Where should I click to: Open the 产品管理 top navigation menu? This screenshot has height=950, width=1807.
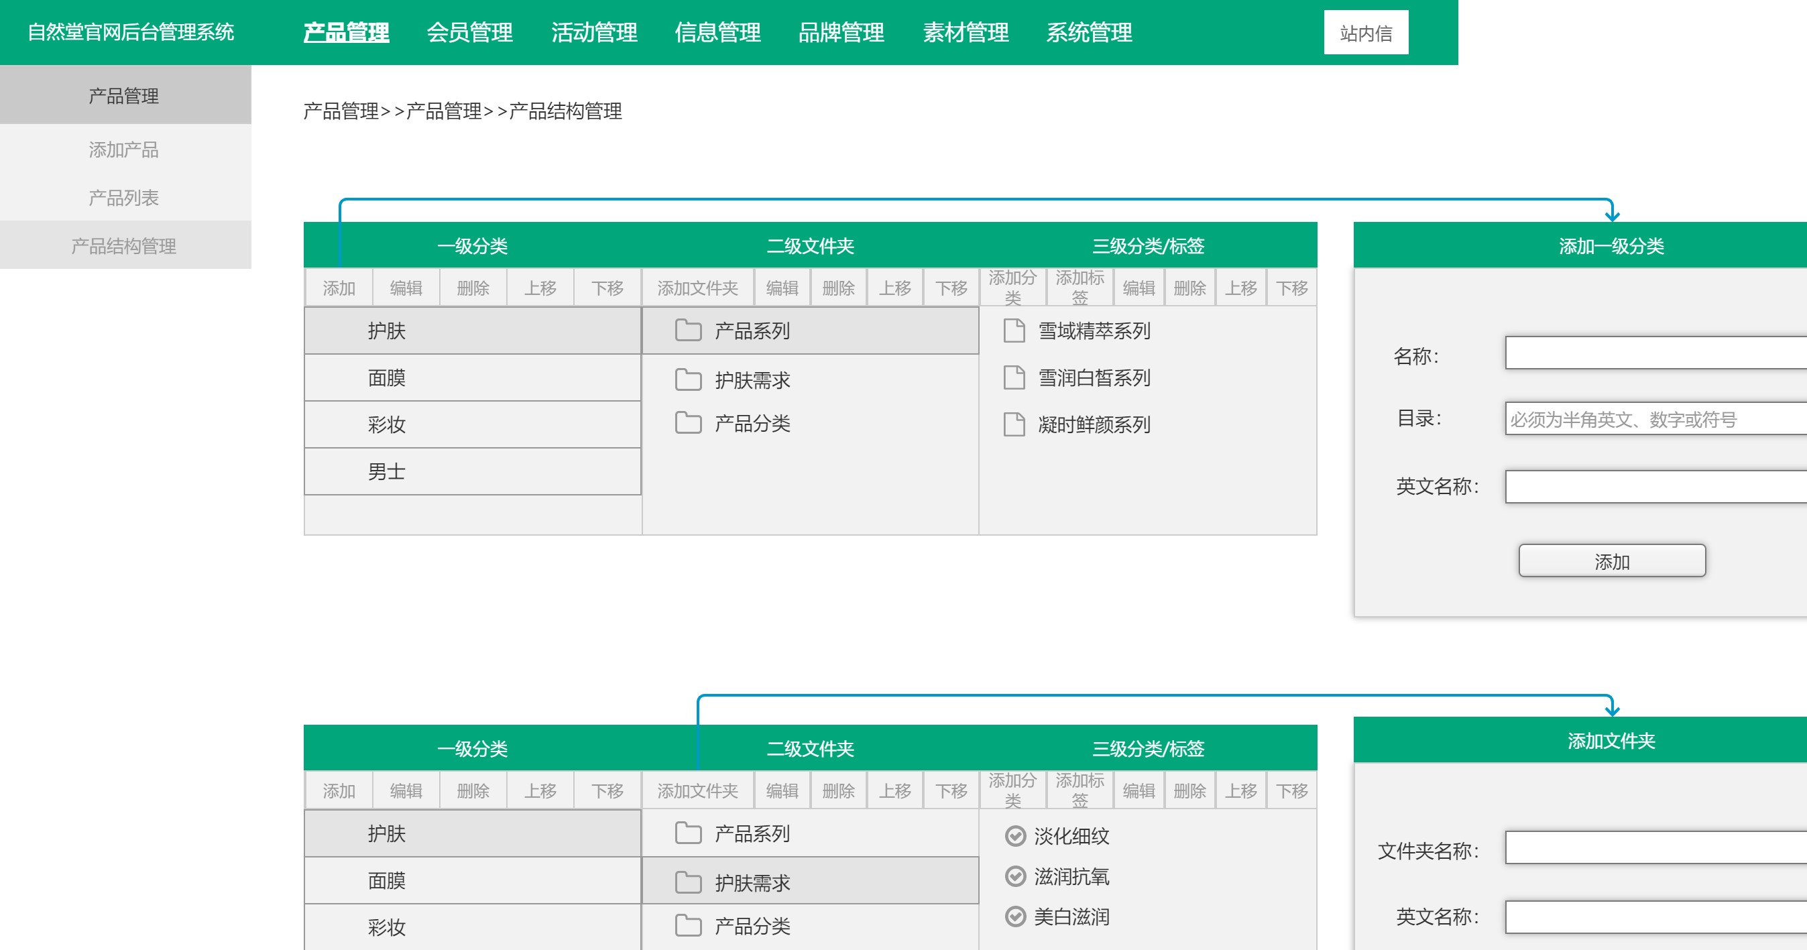click(x=346, y=32)
